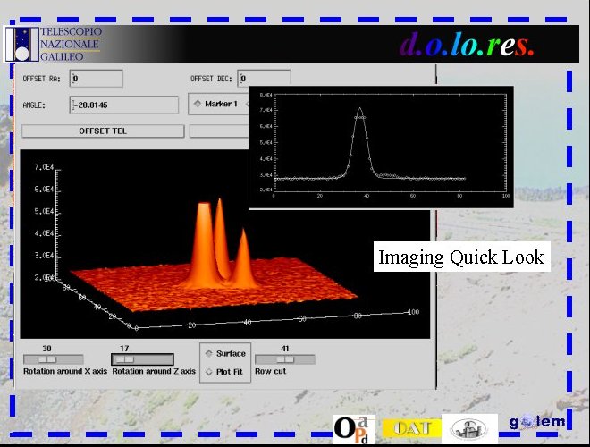Image resolution: width=590 pixels, height=447 pixels.
Task: Click the row cut profile graph
Action: coord(381,146)
